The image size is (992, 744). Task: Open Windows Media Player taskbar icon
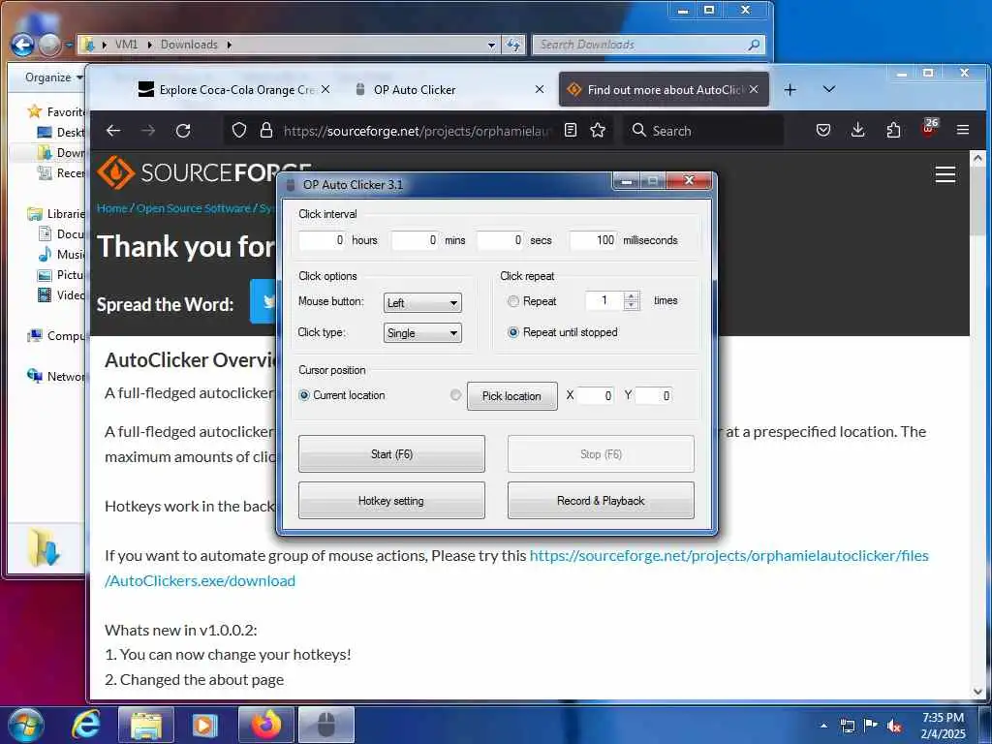tap(205, 725)
